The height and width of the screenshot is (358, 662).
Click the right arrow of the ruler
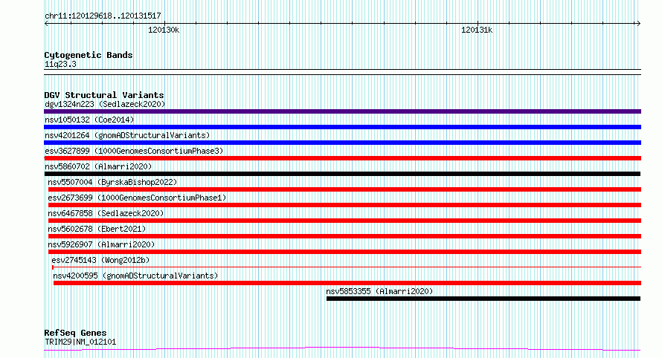(639, 24)
